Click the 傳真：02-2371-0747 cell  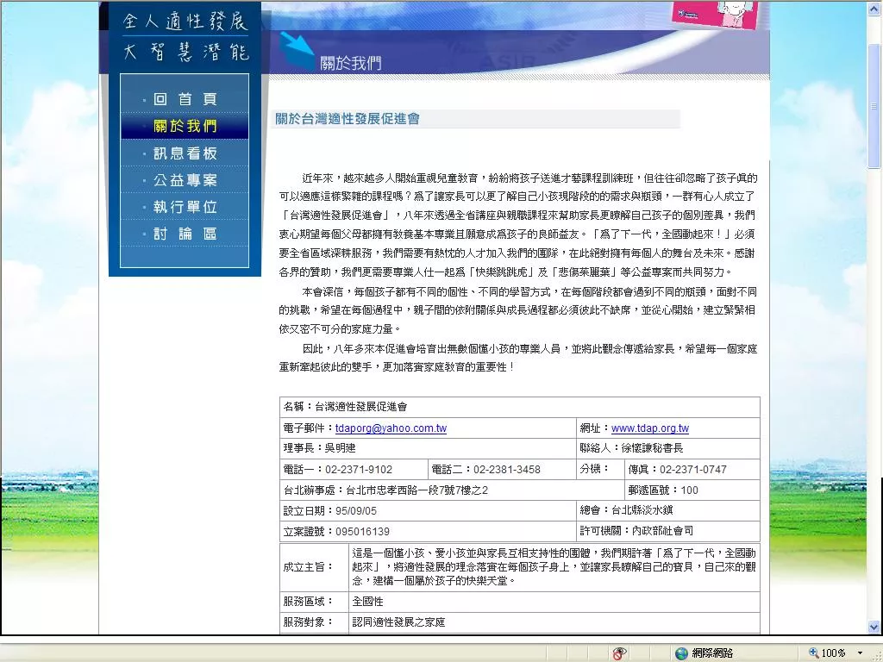tap(692, 470)
